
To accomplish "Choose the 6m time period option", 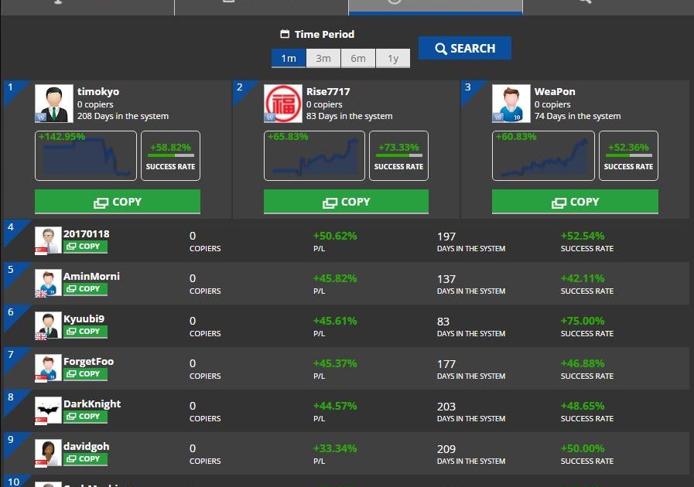I will pyautogui.click(x=358, y=59).
